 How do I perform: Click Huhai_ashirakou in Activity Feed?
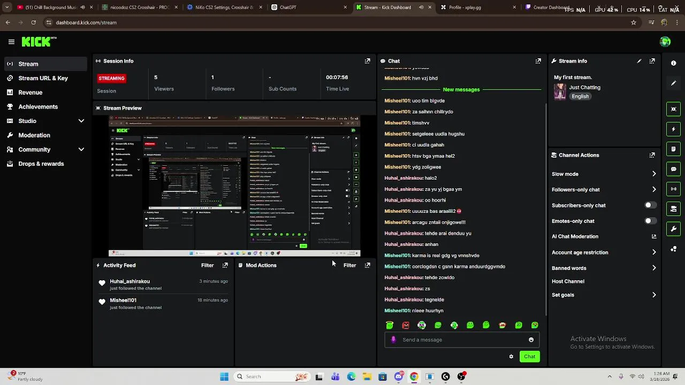[x=130, y=281]
